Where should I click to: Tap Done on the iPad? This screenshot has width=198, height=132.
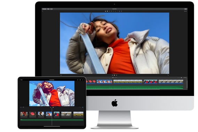pyautogui.click(x=22, y=80)
